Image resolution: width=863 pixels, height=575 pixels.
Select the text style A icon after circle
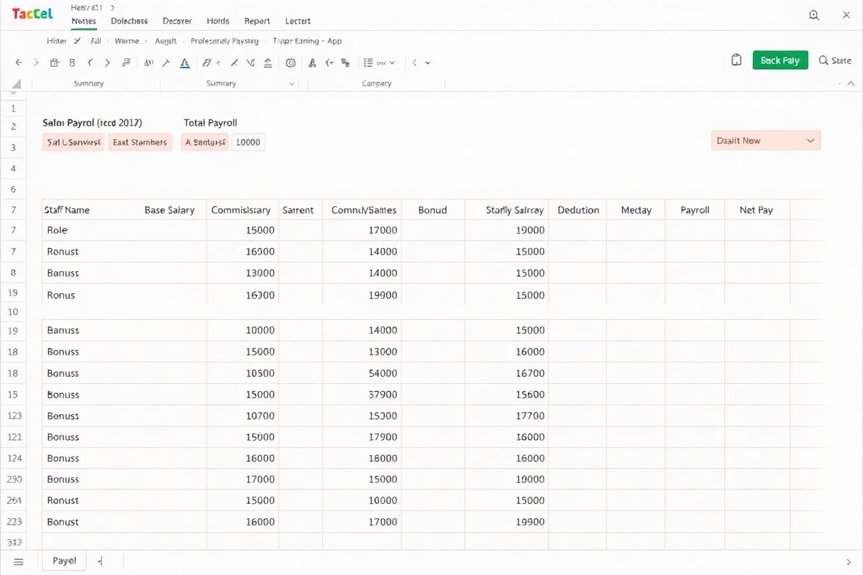point(312,63)
